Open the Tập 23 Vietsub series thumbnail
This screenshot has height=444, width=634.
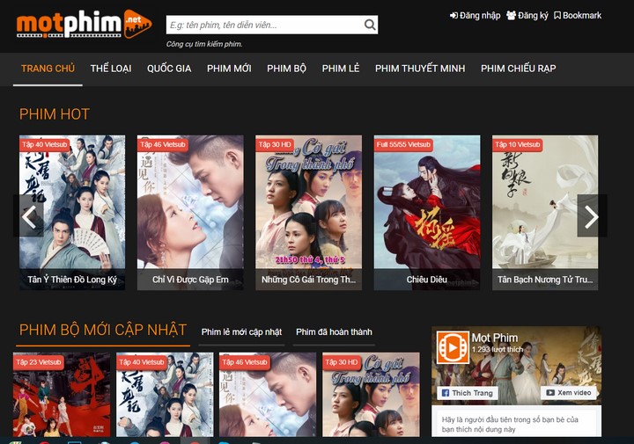(x=62, y=395)
